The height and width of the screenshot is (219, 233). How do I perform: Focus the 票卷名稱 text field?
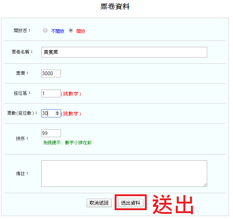tap(124, 52)
